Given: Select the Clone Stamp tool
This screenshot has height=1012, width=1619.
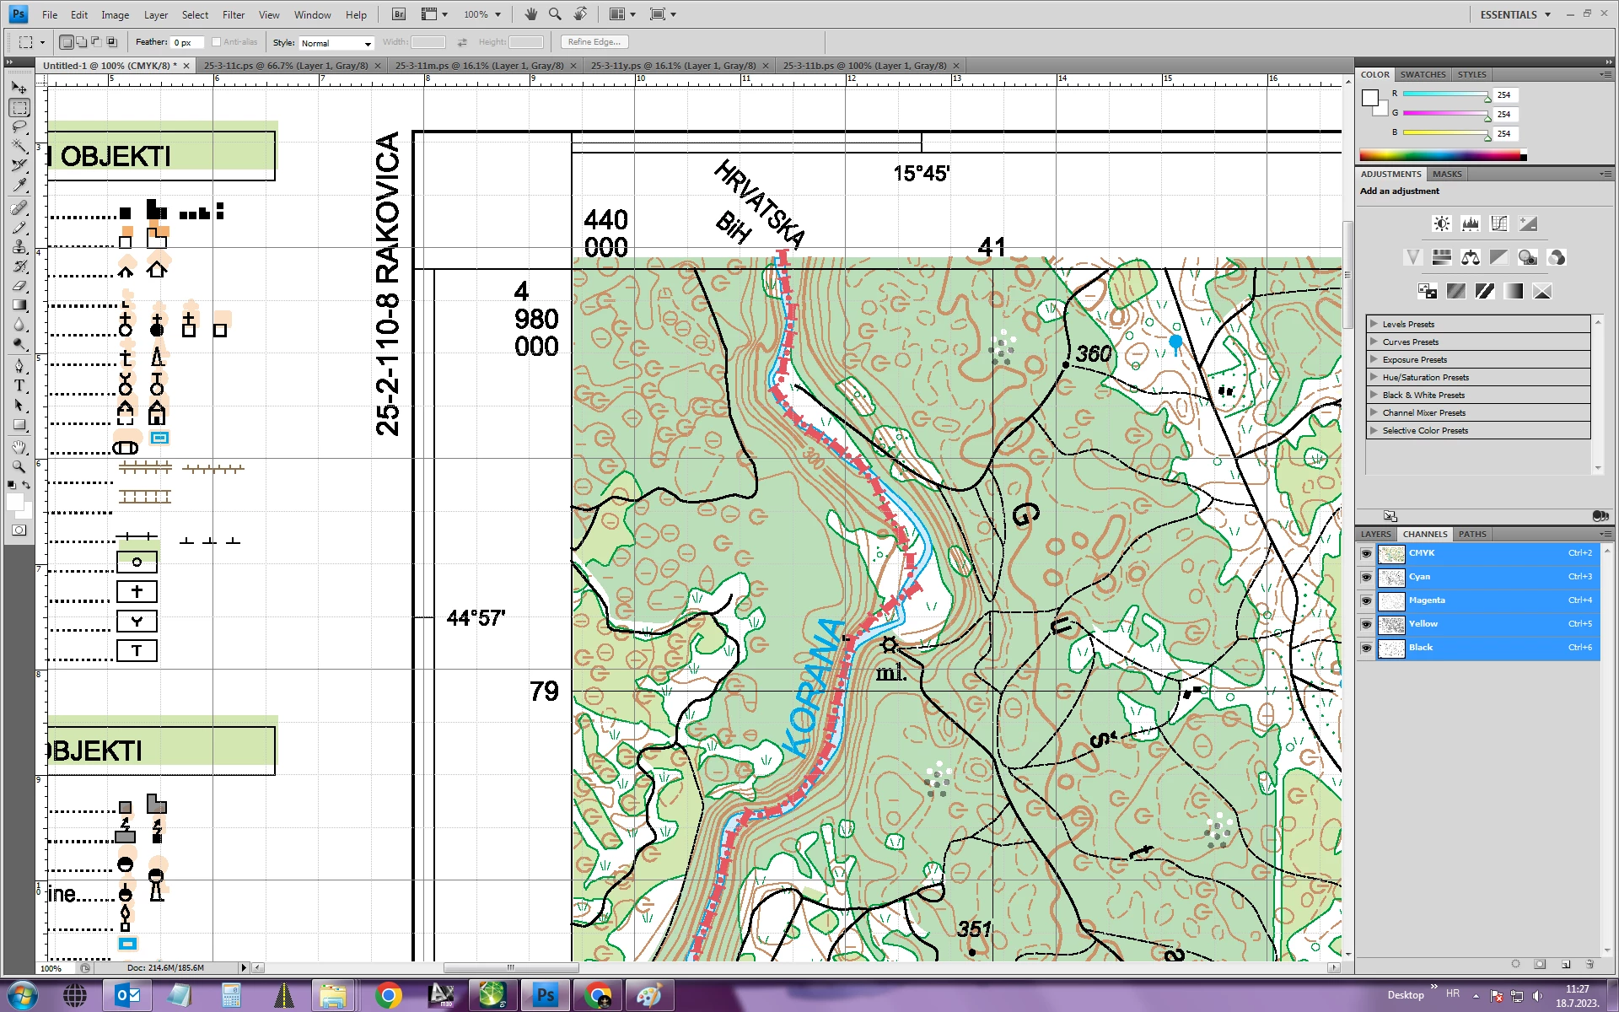Looking at the screenshot, I should click(x=19, y=247).
